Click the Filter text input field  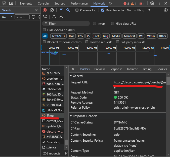click(x=66, y=24)
